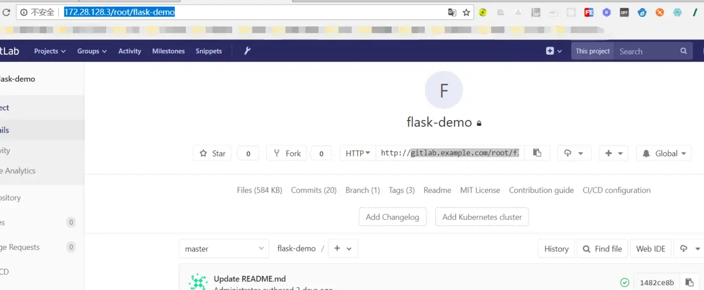Open the HTTP protocol dropdown

pos(358,153)
